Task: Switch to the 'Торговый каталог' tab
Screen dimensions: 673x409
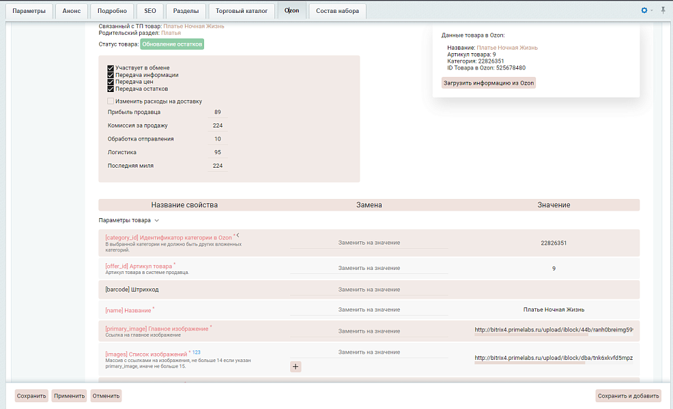Action: click(242, 11)
